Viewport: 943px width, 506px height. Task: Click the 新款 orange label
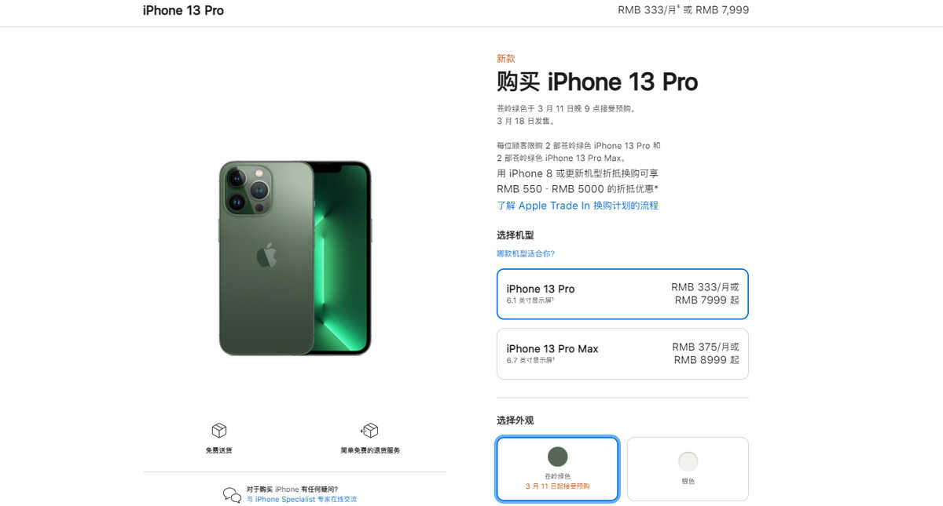[x=506, y=59]
